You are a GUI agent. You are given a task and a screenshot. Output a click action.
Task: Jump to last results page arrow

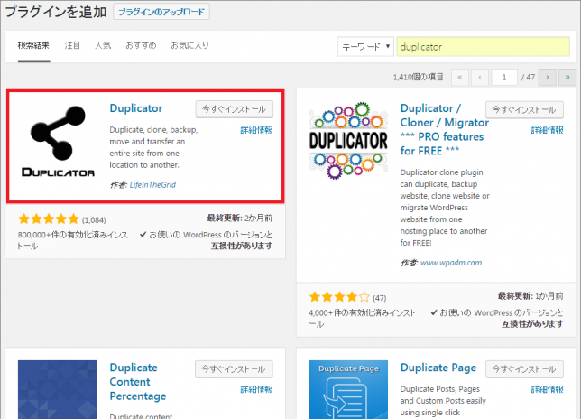point(567,78)
